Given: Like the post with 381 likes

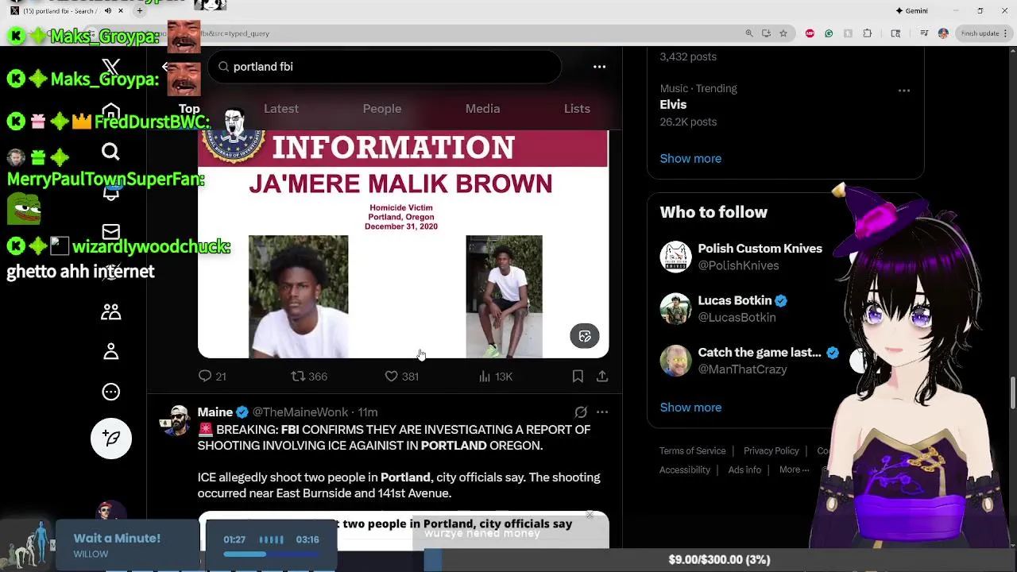Looking at the screenshot, I should pyautogui.click(x=401, y=377).
